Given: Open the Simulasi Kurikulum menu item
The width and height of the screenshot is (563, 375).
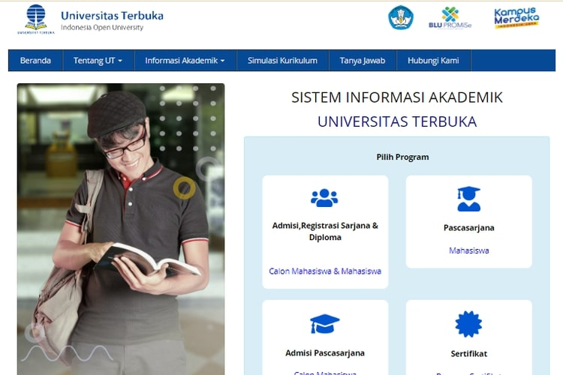Looking at the screenshot, I should coord(282,61).
